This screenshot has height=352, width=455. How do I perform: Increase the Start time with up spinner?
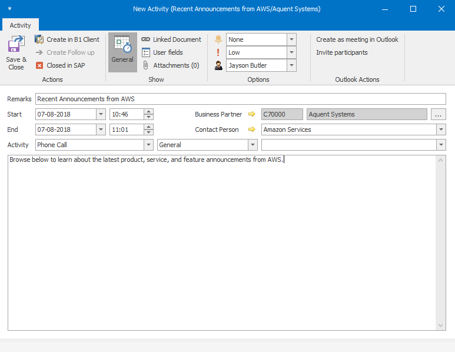(x=148, y=111)
